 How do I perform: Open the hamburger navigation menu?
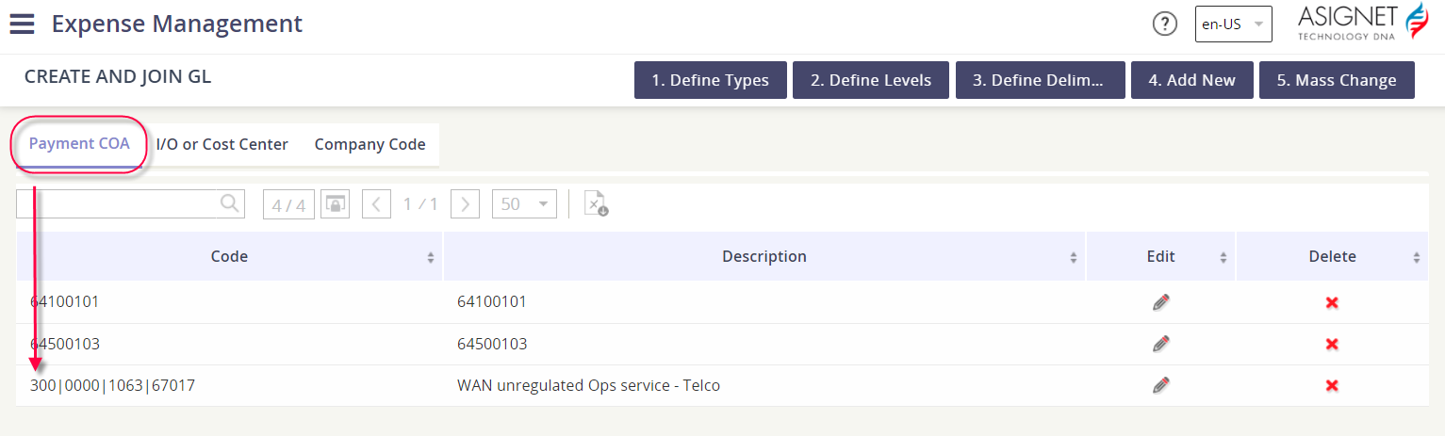(x=22, y=24)
